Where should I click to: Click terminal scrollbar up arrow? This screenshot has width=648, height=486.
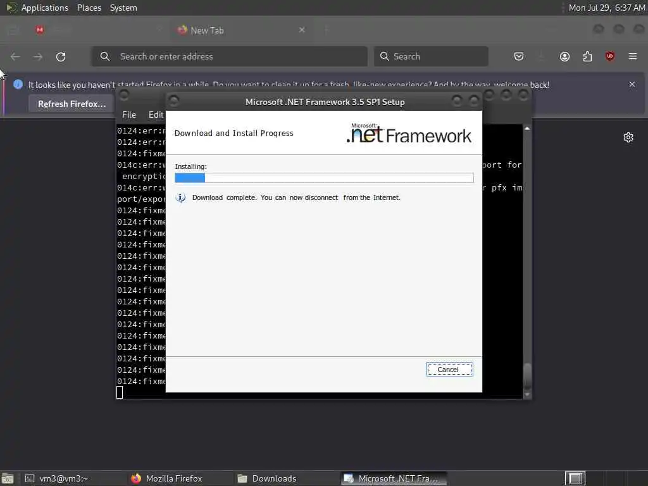click(x=527, y=129)
